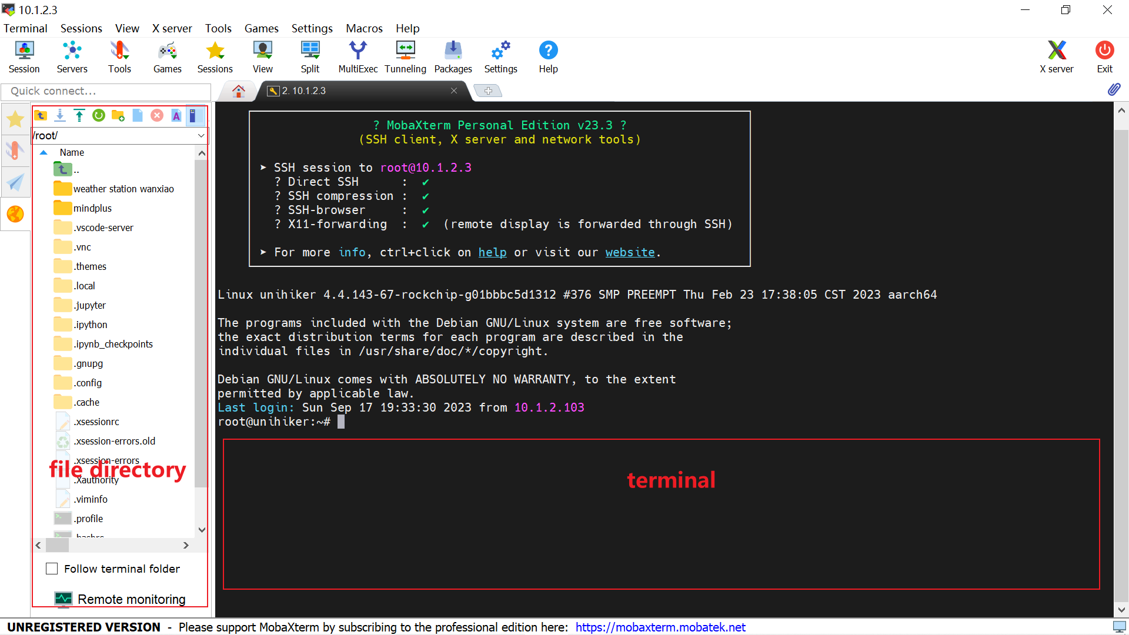Collapse the Name column sort arrow
This screenshot has width=1129, height=635.
click(x=44, y=152)
